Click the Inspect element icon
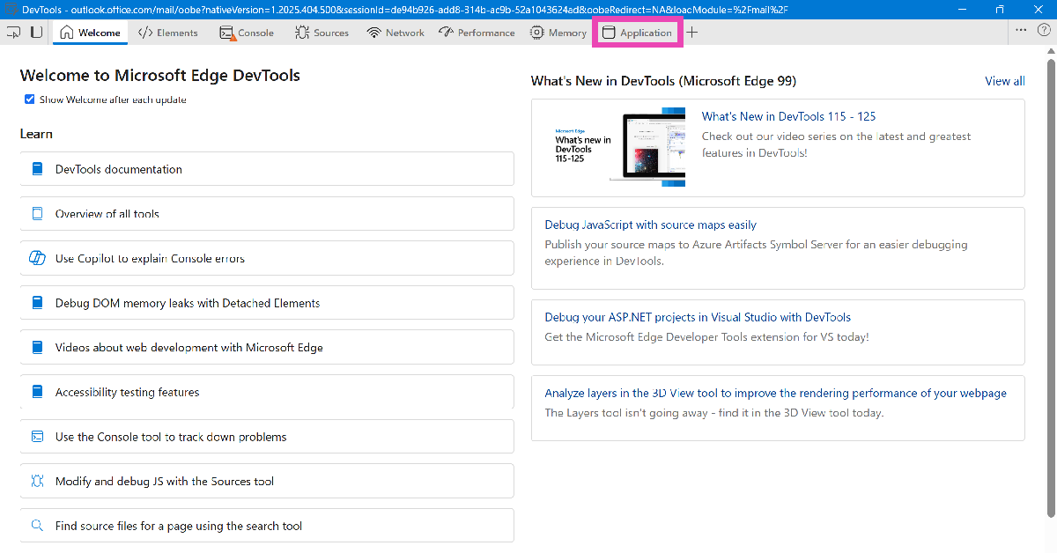The height and width of the screenshot is (553, 1057). click(x=14, y=33)
